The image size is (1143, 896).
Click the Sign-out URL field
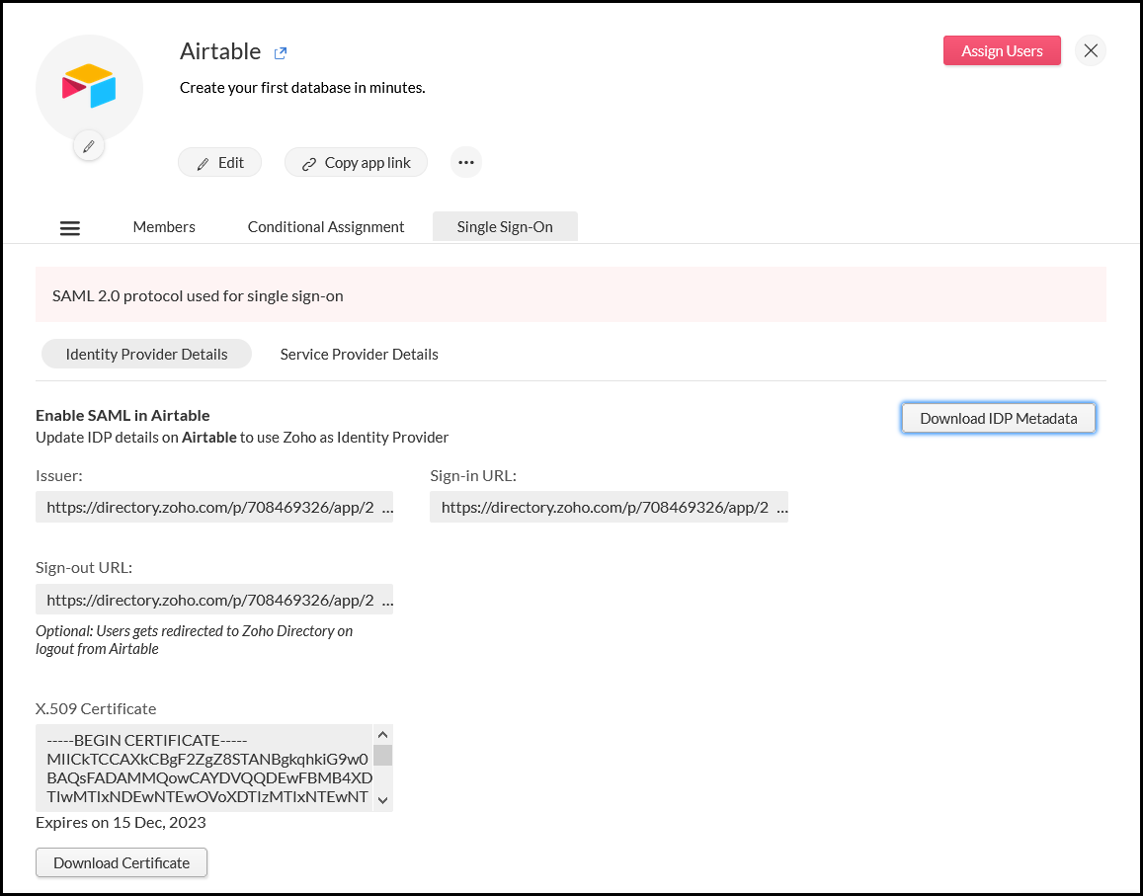214,599
